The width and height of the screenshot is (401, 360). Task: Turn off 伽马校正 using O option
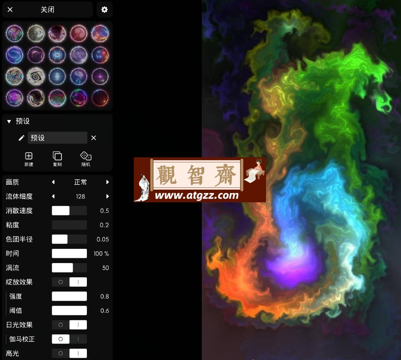click(x=61, y=339)
